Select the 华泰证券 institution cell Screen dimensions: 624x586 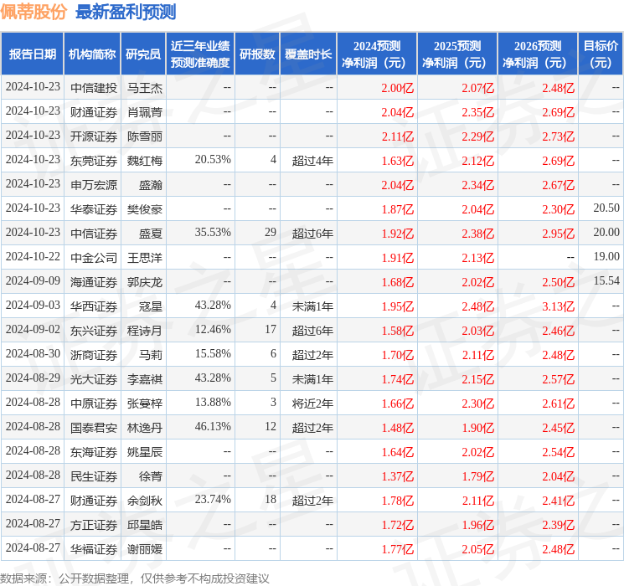[x=94, y=209]
